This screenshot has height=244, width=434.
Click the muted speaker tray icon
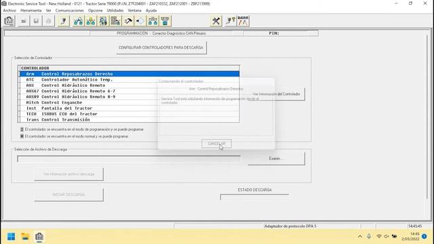pos(387,237)
